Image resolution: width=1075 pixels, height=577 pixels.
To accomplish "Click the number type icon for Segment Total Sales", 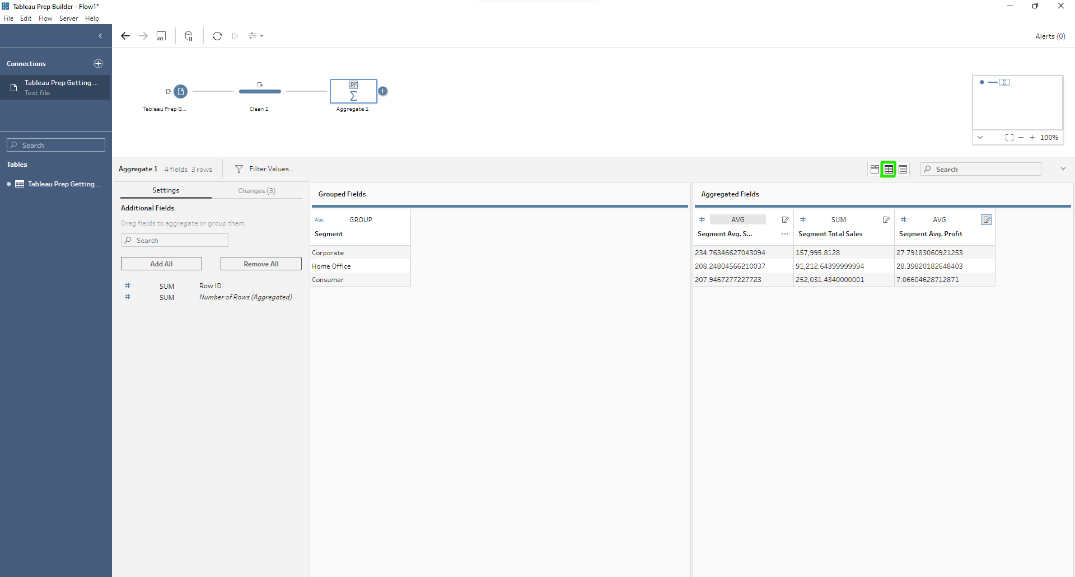I will 803,219.
